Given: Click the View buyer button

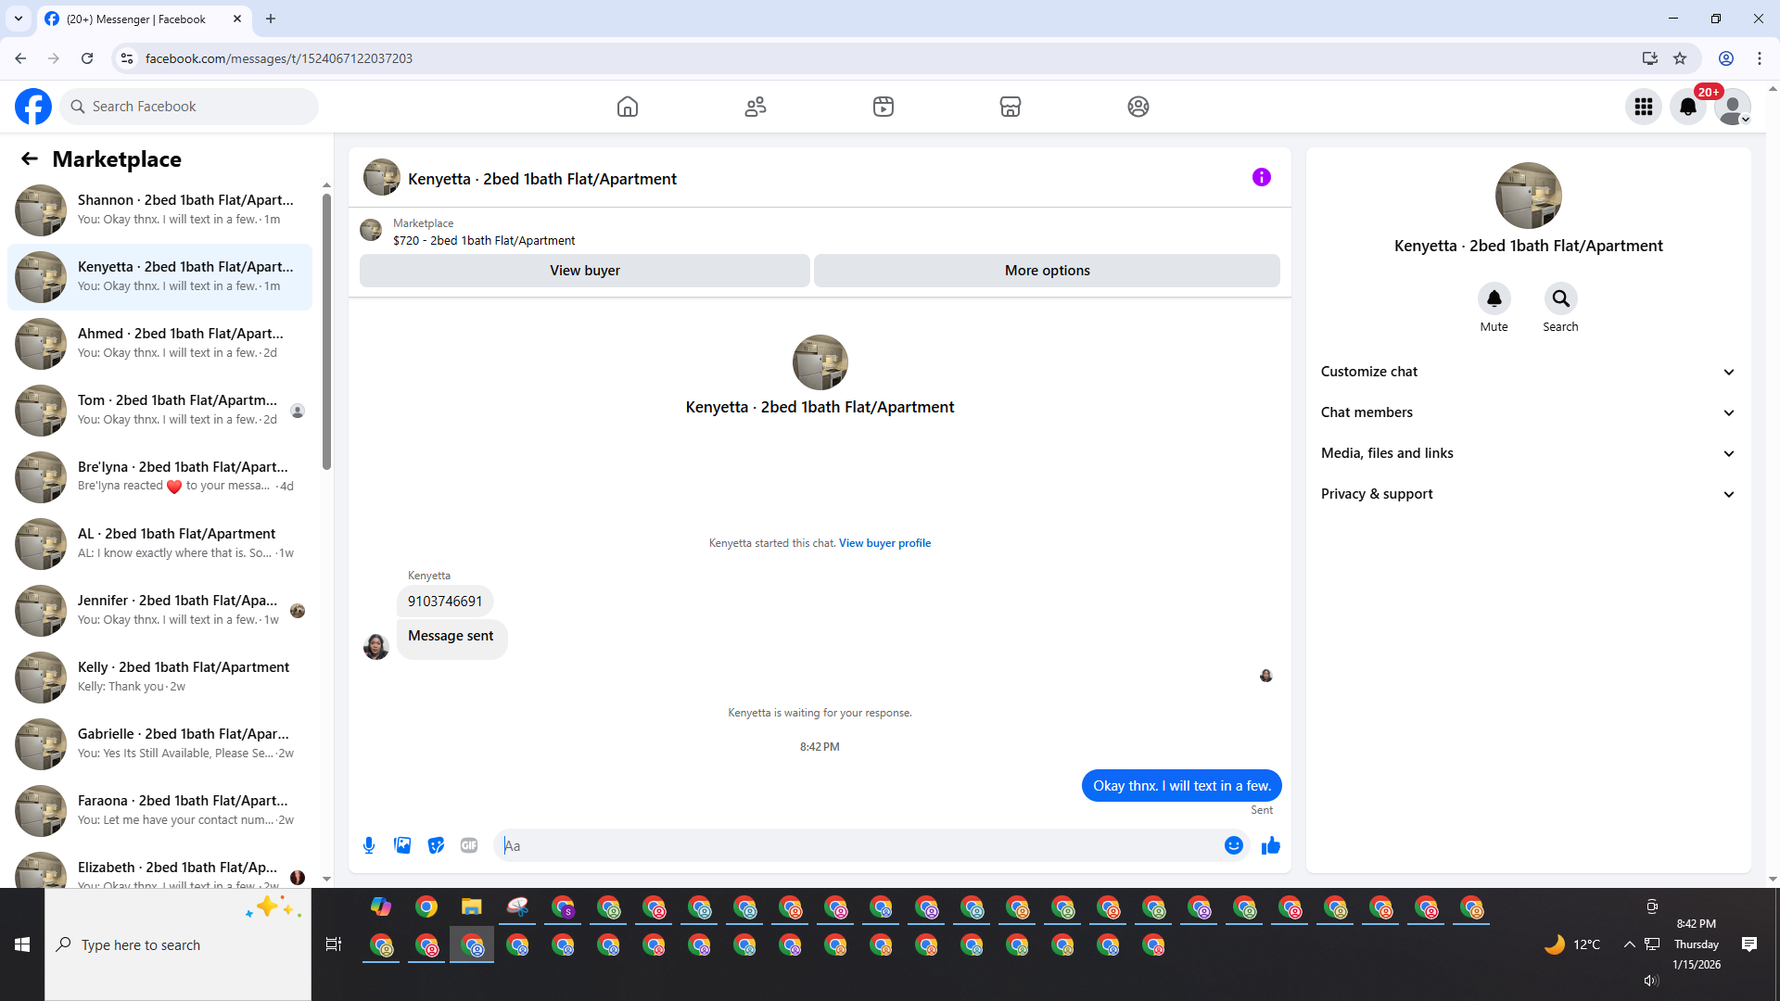Looking at the screenshot, I should pos(584,271).
